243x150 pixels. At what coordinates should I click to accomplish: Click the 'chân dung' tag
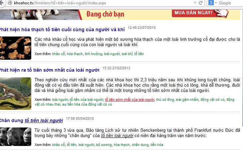[x=140, y=145]
